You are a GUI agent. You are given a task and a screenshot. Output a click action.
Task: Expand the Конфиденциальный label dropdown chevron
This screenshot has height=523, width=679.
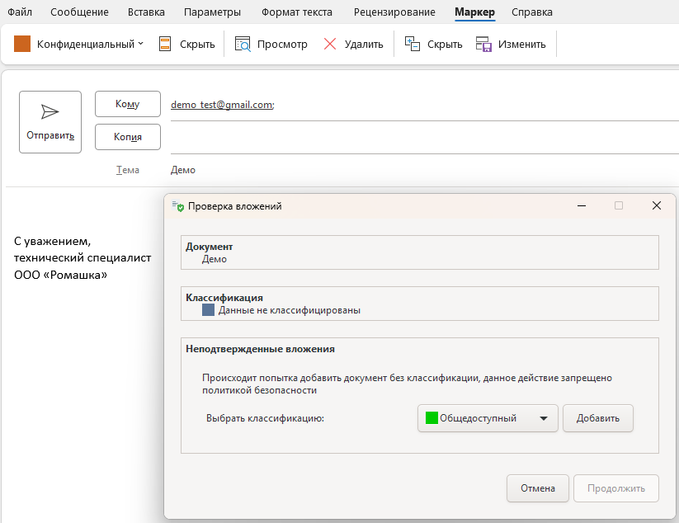coord(140,44)
